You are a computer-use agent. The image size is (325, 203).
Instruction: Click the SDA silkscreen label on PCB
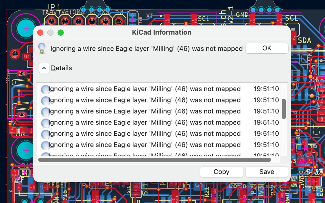305,40
